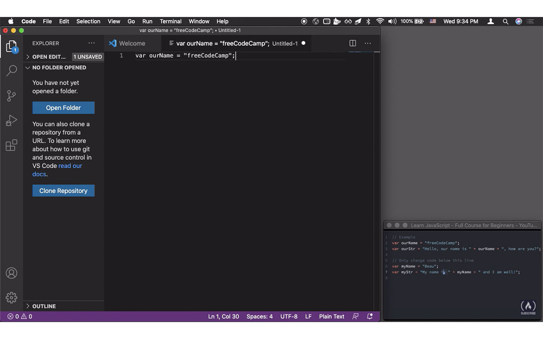Open the Run and Debug view
543x339 pixels.
pos(11,121)
